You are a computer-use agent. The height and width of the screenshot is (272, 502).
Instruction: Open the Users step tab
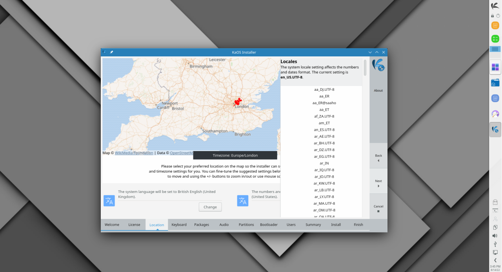[x=291, y=225]
